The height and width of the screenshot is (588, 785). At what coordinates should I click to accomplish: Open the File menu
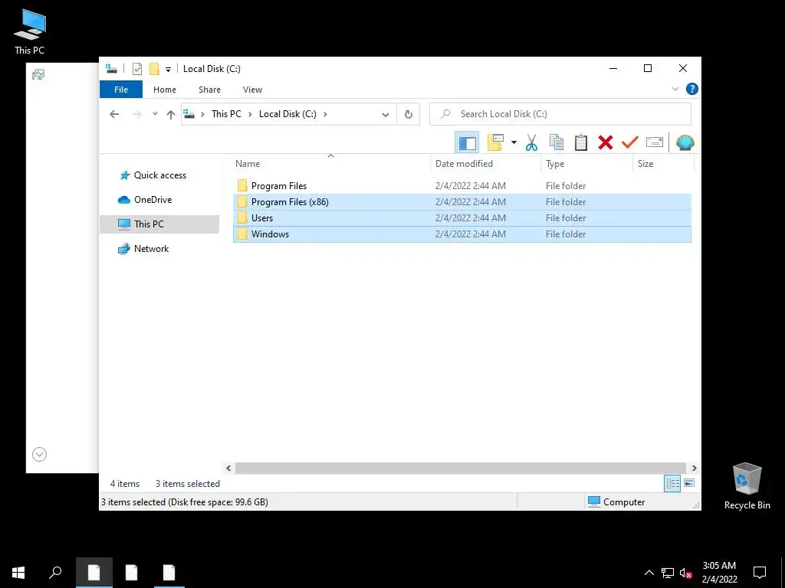[121, 90]
